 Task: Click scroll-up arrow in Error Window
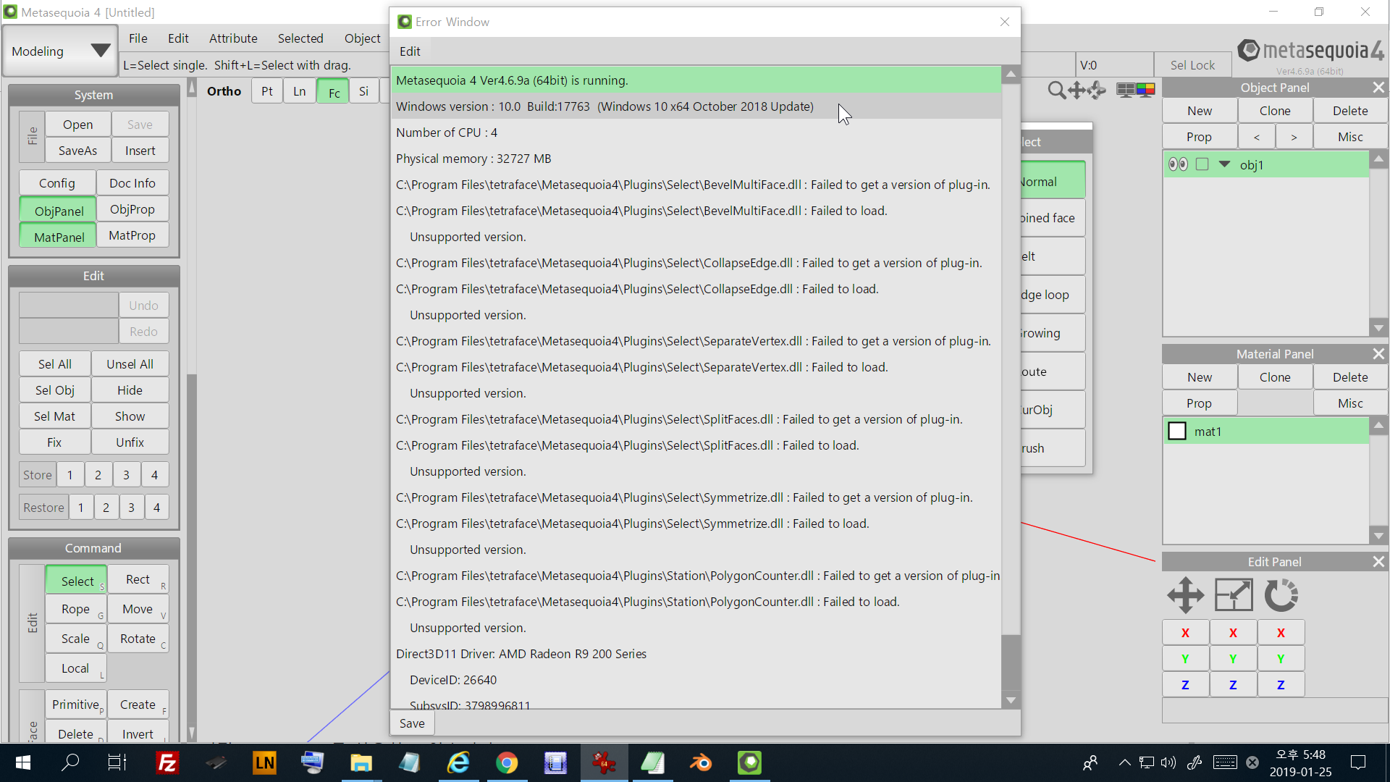coord(1011,74)
